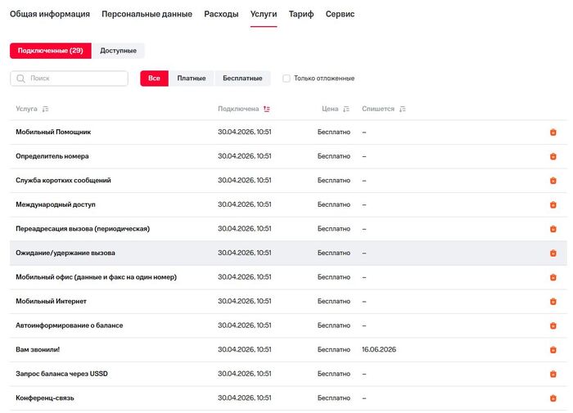The height and width of the screenshot is (413, 573).
Task: Switch to Персональные данные tab
Action: pyautogui.click(x=147, y=14)
